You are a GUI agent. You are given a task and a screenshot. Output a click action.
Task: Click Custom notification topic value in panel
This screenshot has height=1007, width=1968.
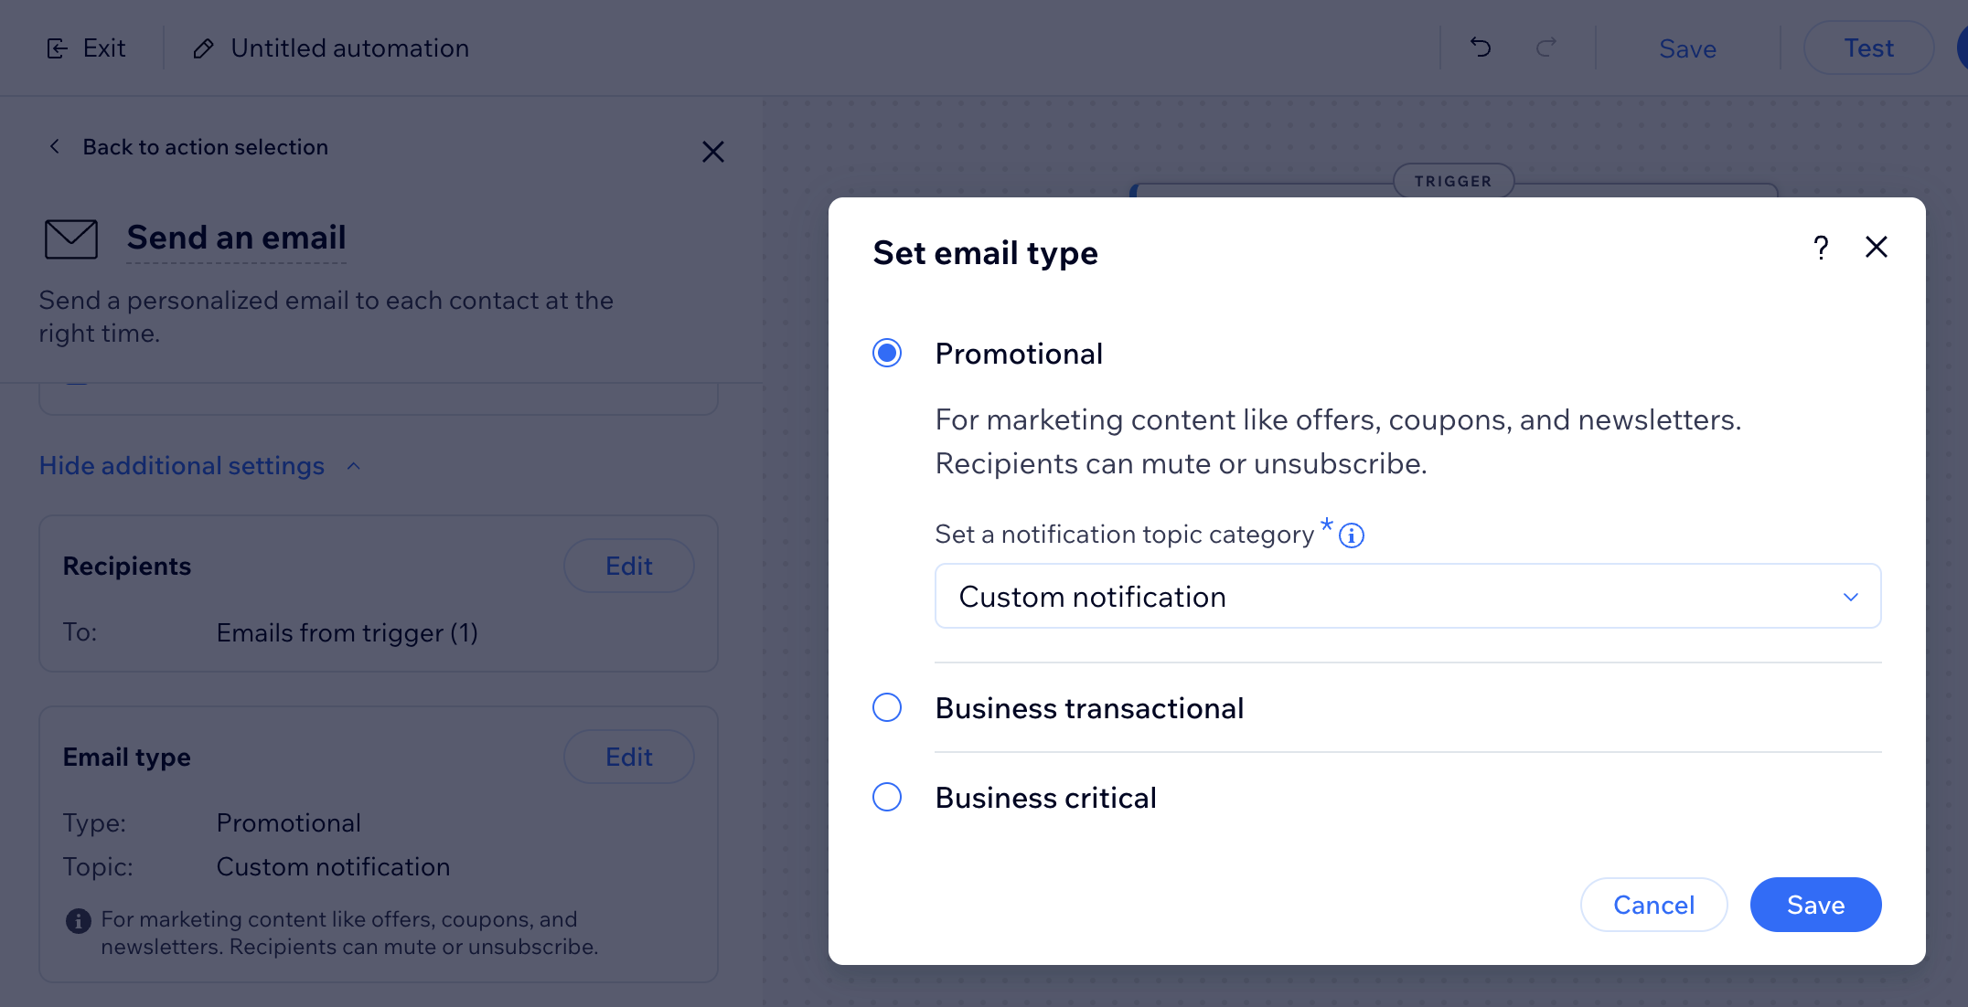tap(333, 866)
